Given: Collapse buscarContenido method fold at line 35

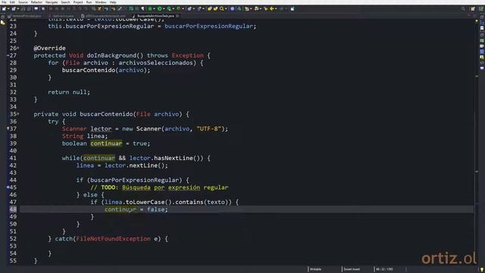Looking at the screenshot, I should point(18,114).
